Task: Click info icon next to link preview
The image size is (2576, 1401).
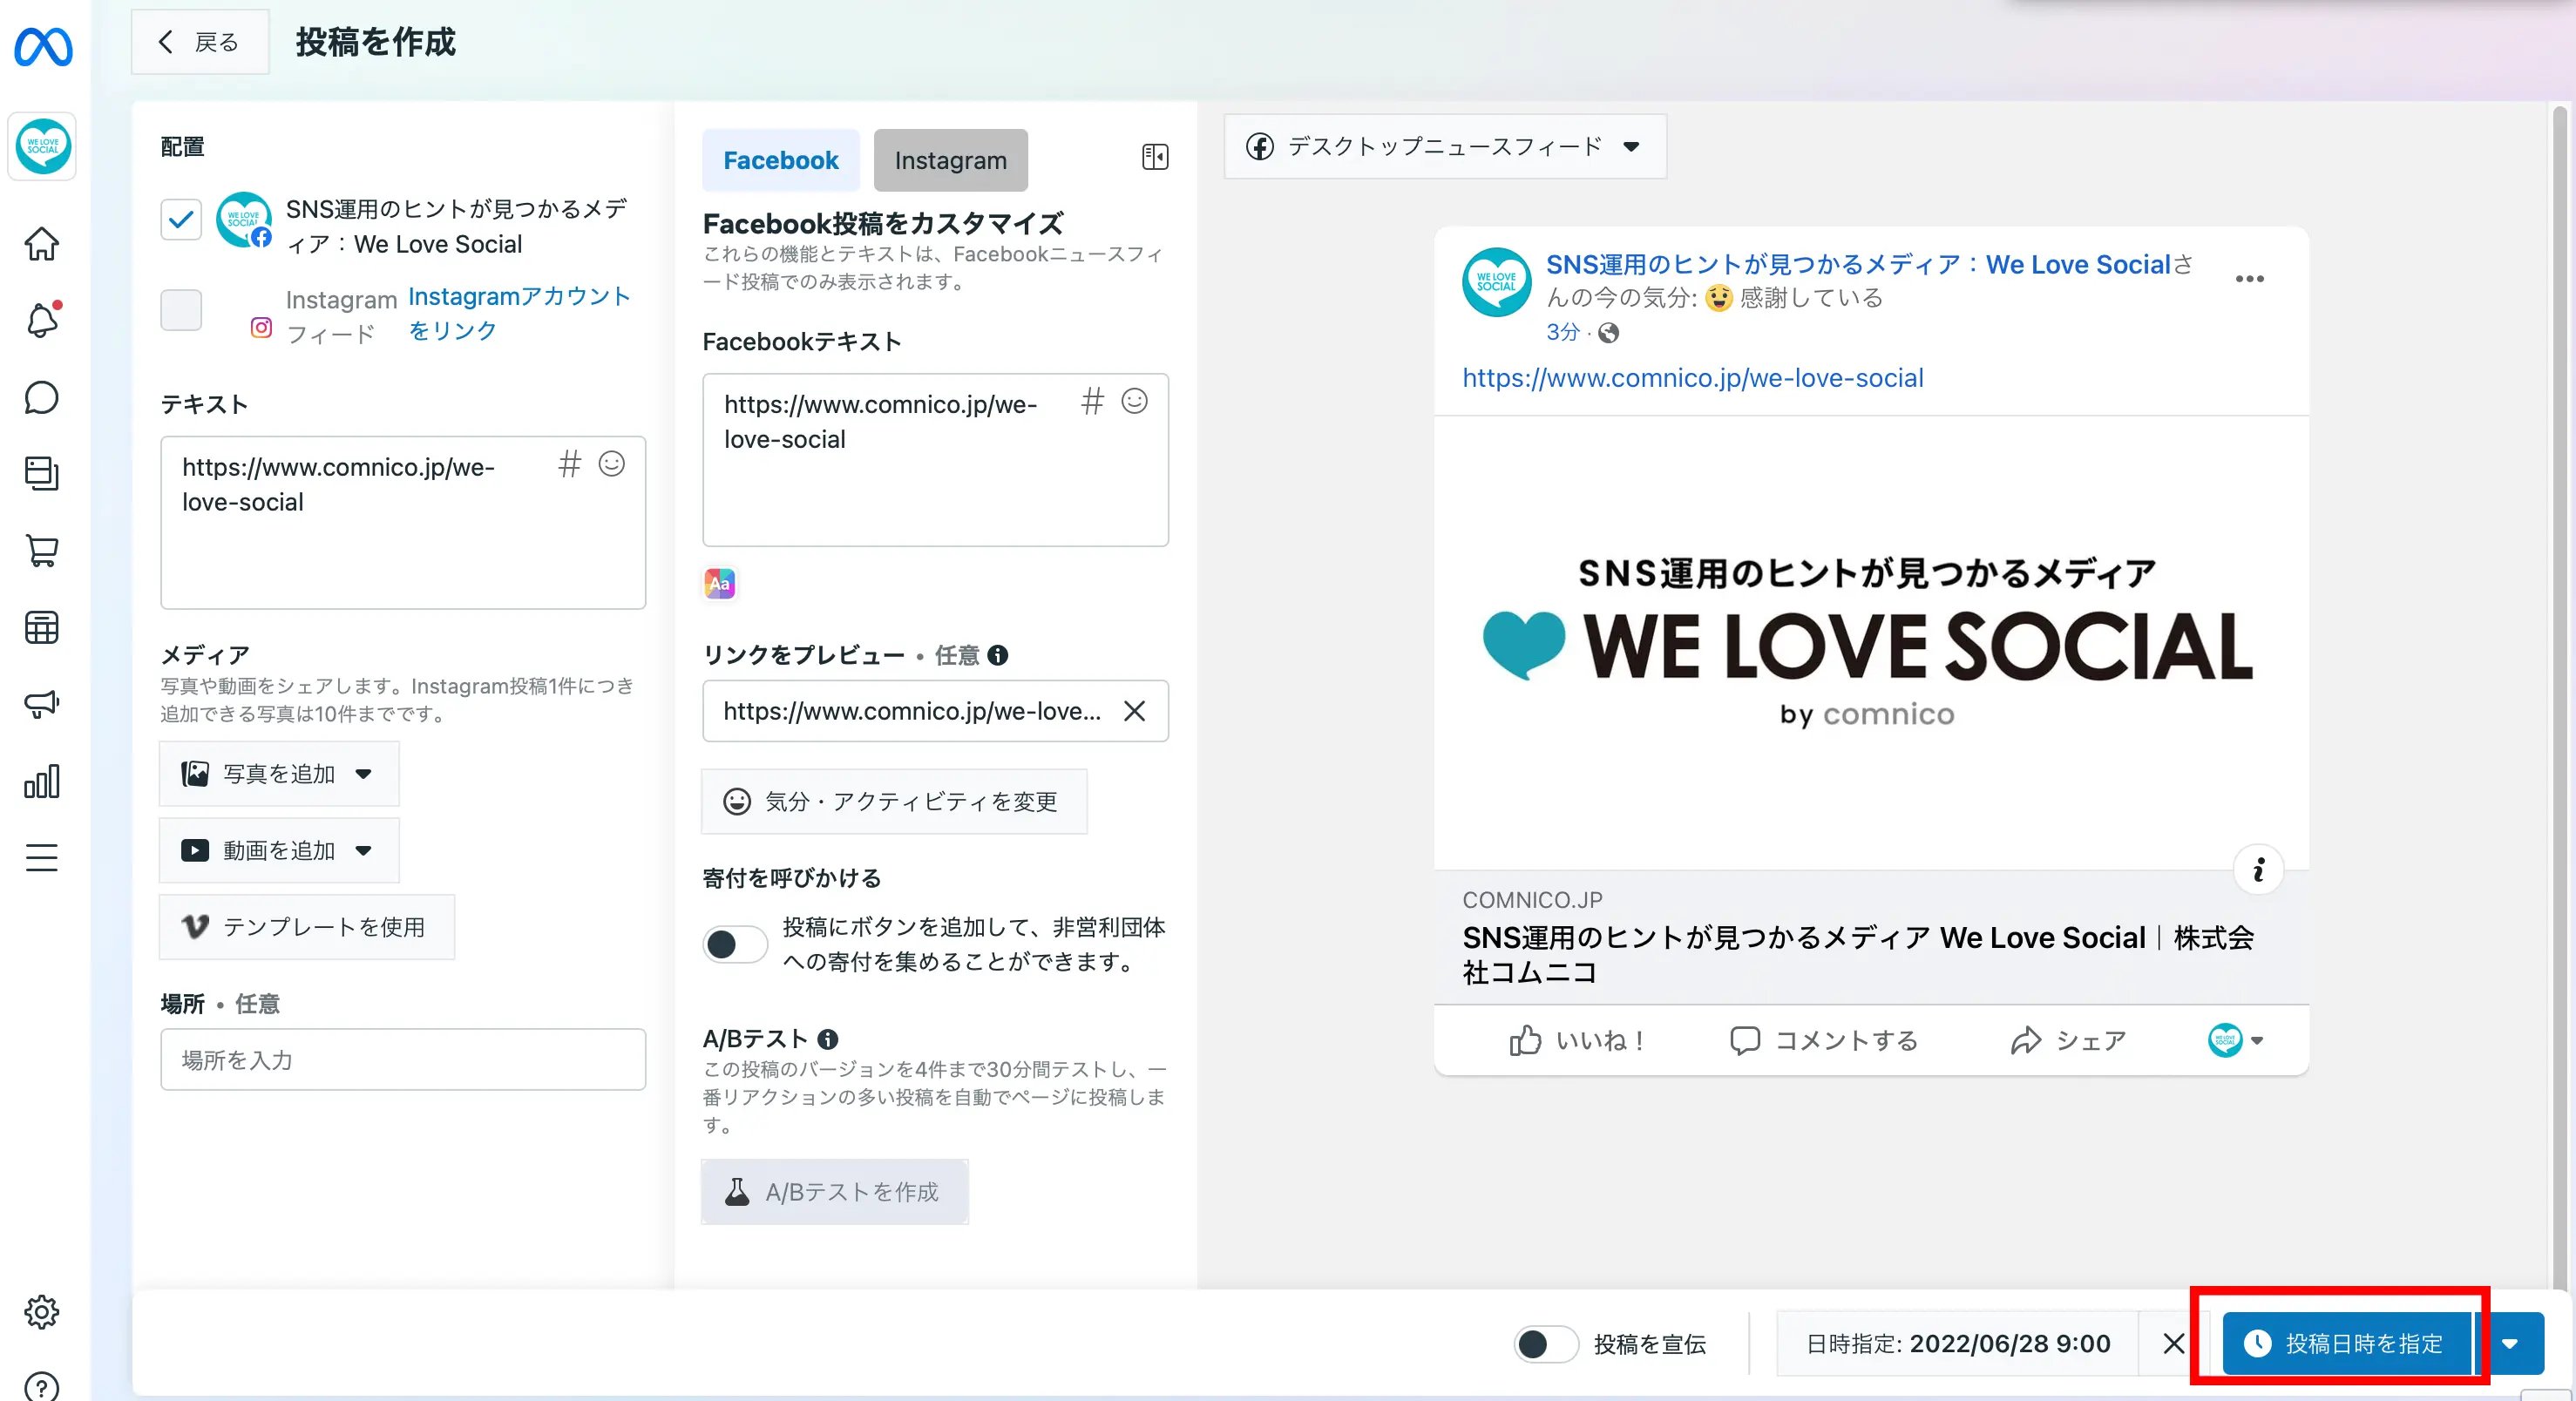Action: [997, 655]
